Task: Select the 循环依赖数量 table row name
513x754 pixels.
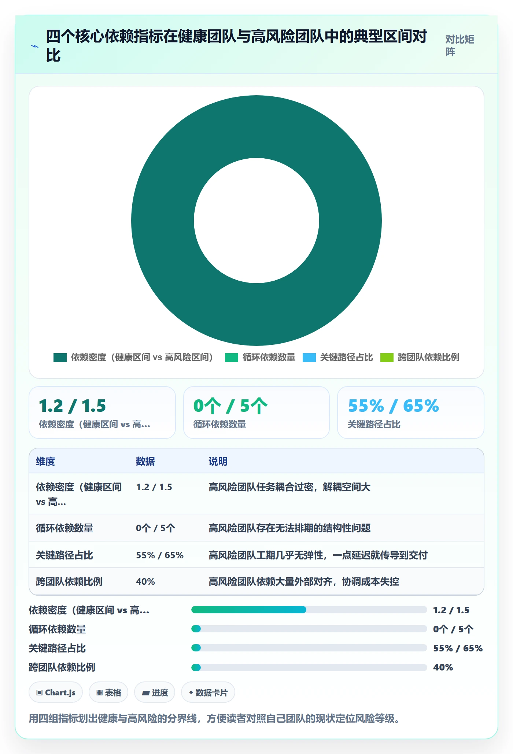Action: (64, 528)
